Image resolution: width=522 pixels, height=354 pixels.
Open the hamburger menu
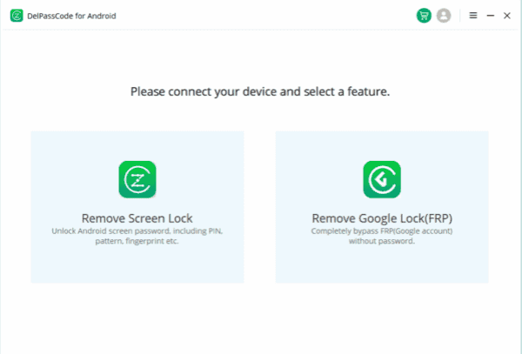click(x=473, y=16)
